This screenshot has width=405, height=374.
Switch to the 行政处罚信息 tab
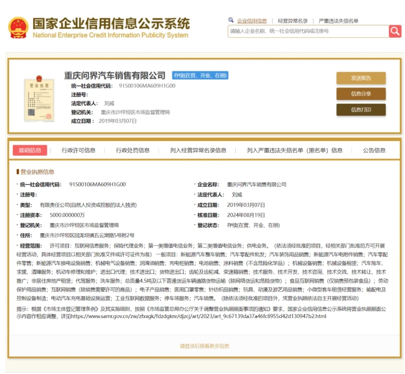(133, 150)
